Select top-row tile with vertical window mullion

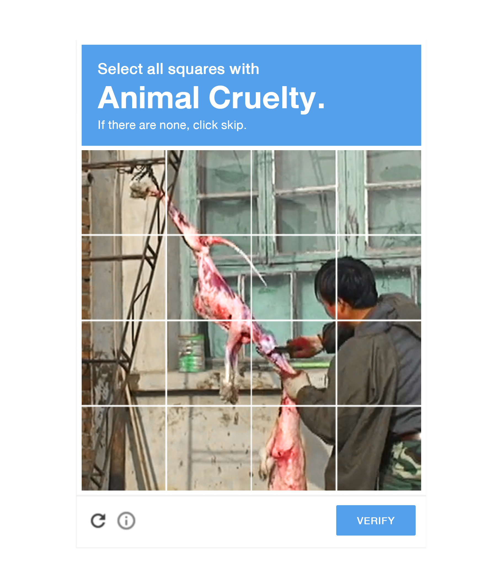294,192
